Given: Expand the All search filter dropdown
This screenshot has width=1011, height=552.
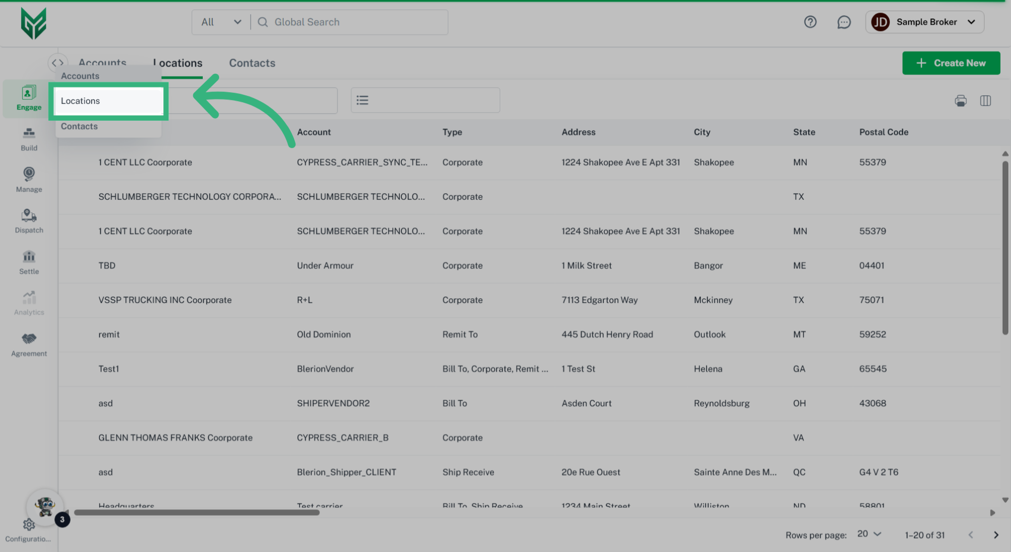Looking at the screenshot, I should click(221, 22).
